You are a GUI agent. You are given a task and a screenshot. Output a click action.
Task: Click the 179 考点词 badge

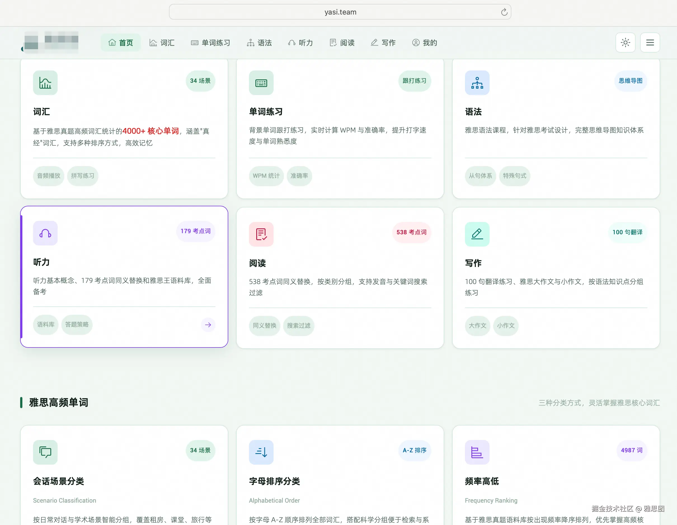[196, 231]
